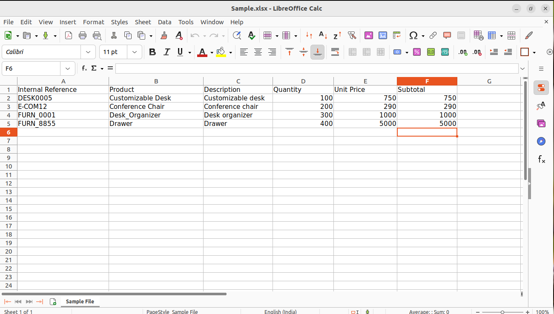Toggle Print Preview

97,36
